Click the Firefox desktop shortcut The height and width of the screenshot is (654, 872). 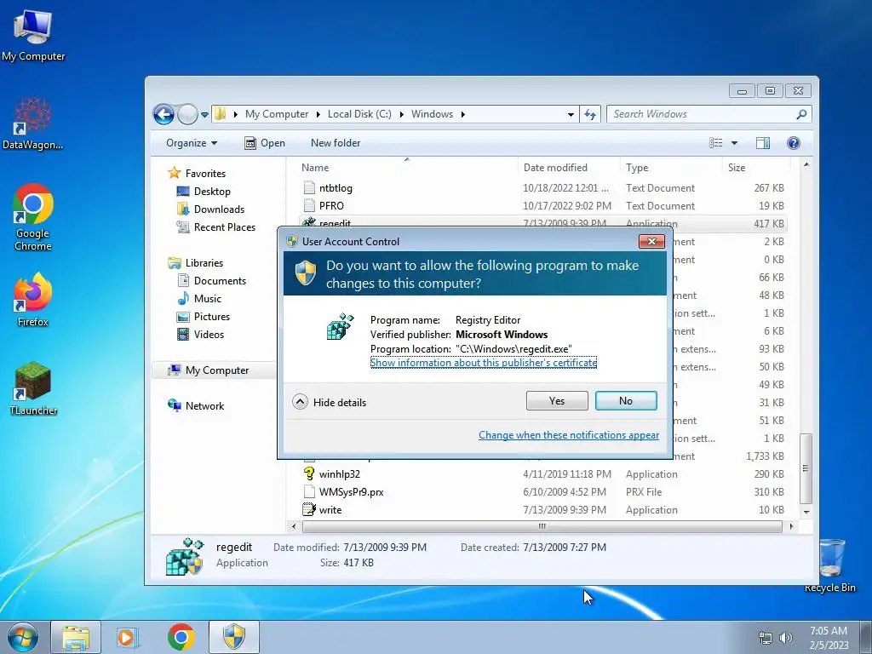point(33,300)
